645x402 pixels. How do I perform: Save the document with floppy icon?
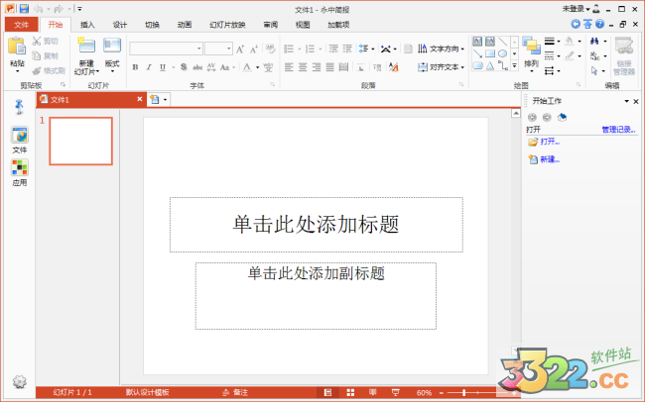coord(24,8)
